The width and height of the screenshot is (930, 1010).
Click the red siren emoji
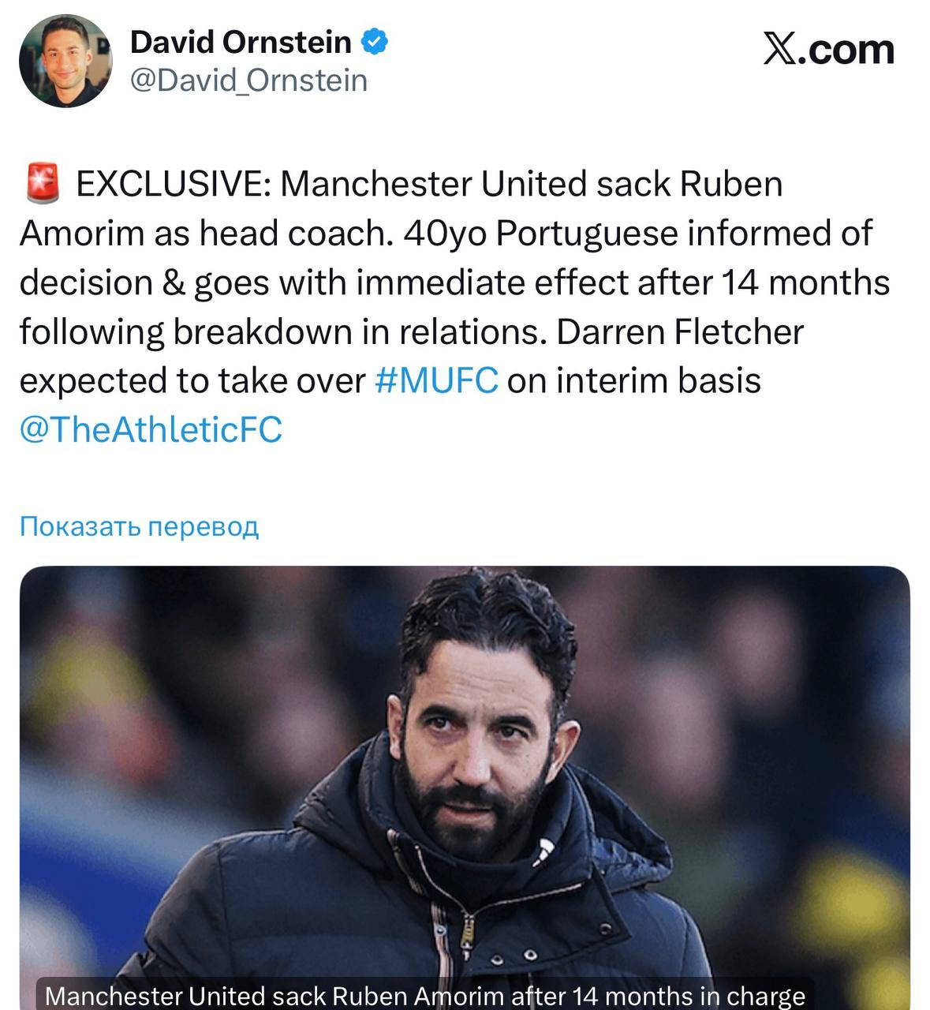pos(43,183)
